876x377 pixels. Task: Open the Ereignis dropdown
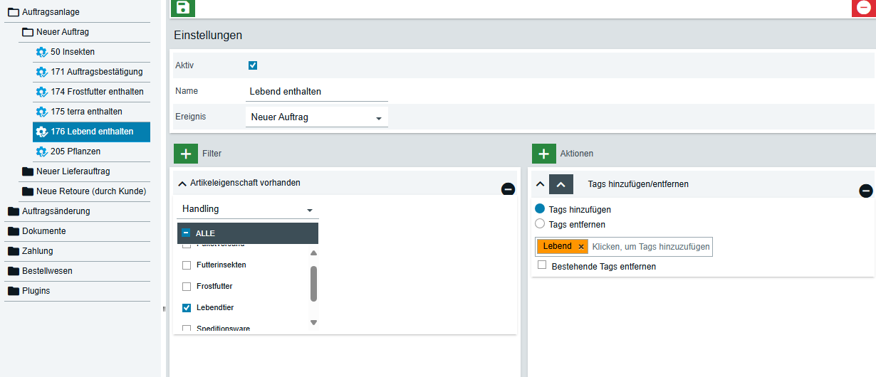point(316,117)
